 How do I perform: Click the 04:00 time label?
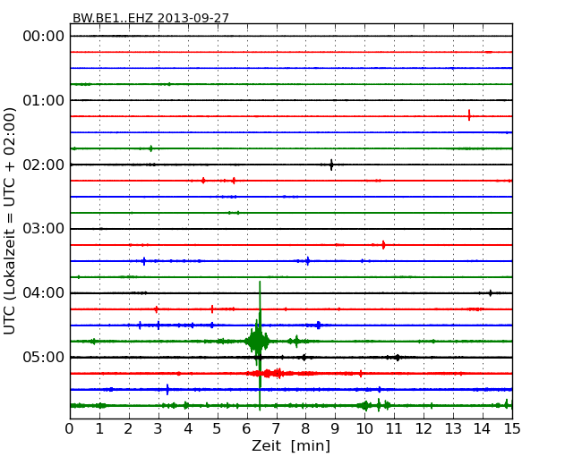tap(44, 293)
